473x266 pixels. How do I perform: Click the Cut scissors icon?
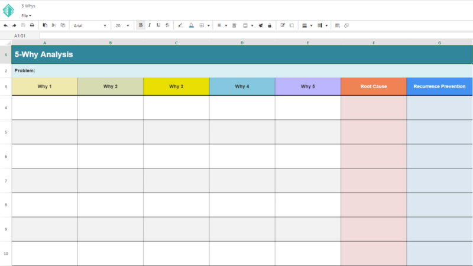[54, 25]
